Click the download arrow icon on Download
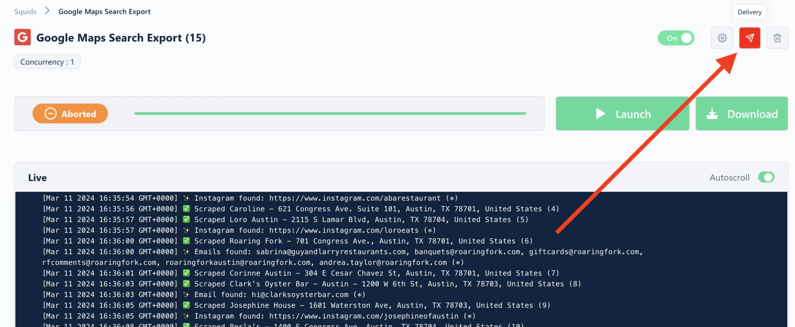This screenshot has height=327, width=795. coord(712,114)
